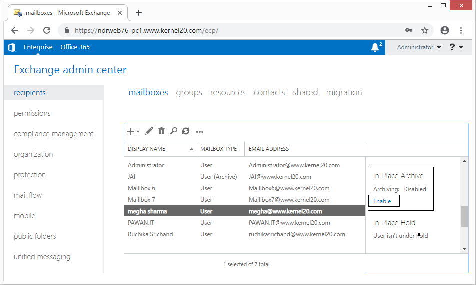Open compliance management in the left navigation
Viewport: 476px width, 285px height.
coord(54,134)
